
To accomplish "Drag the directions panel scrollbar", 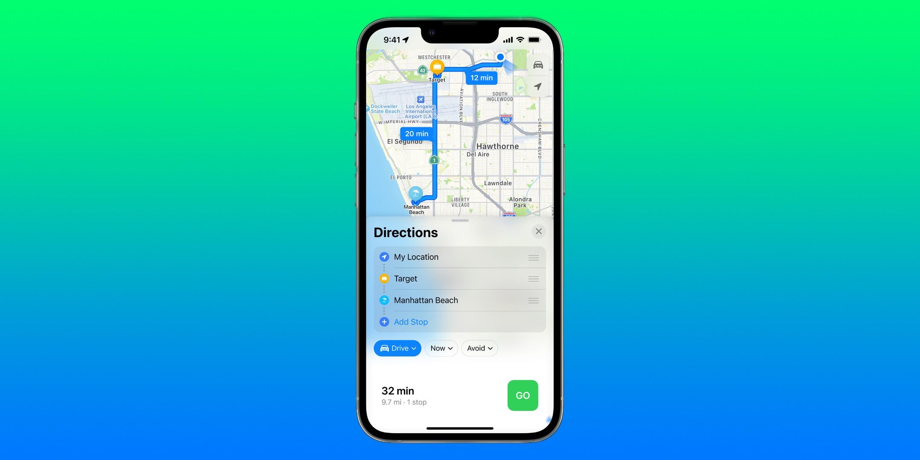I will pos(460,221).
